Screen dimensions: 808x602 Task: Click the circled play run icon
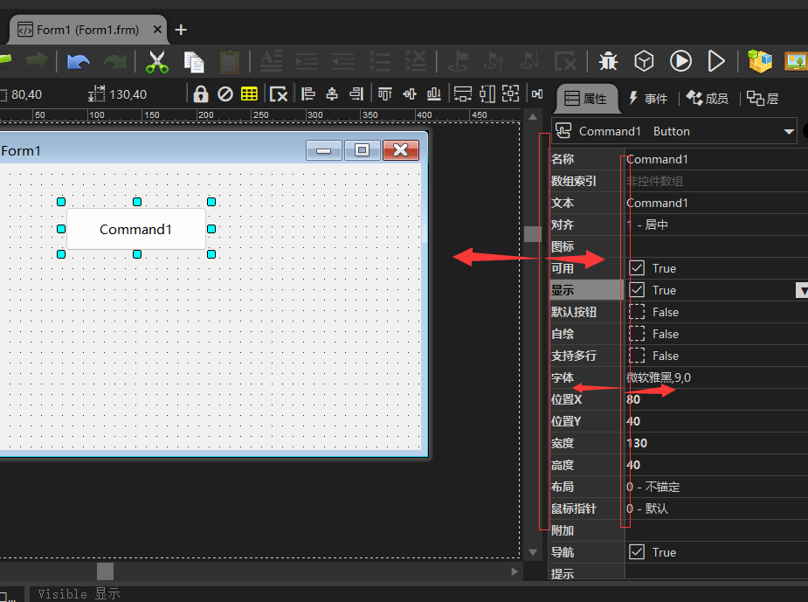[680, 61]
